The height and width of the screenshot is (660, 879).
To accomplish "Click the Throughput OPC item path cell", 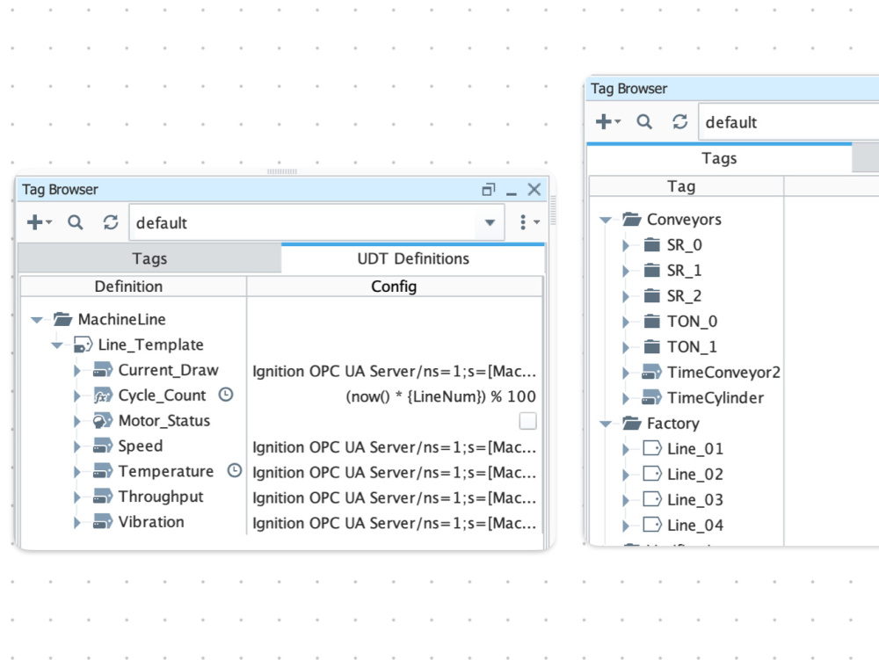I will tap(394, 497).
